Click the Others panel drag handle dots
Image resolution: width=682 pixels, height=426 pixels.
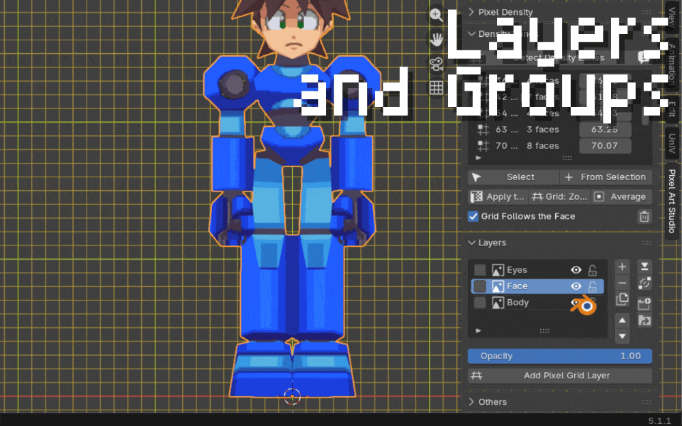click(x=647, y=401)
